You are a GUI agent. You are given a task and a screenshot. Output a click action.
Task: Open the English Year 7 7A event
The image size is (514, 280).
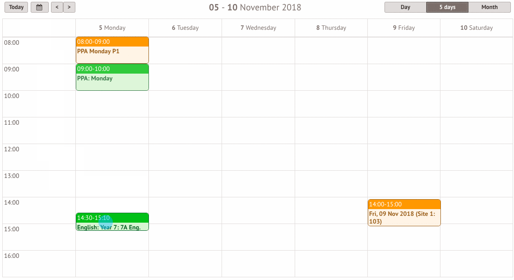point(112,222)
